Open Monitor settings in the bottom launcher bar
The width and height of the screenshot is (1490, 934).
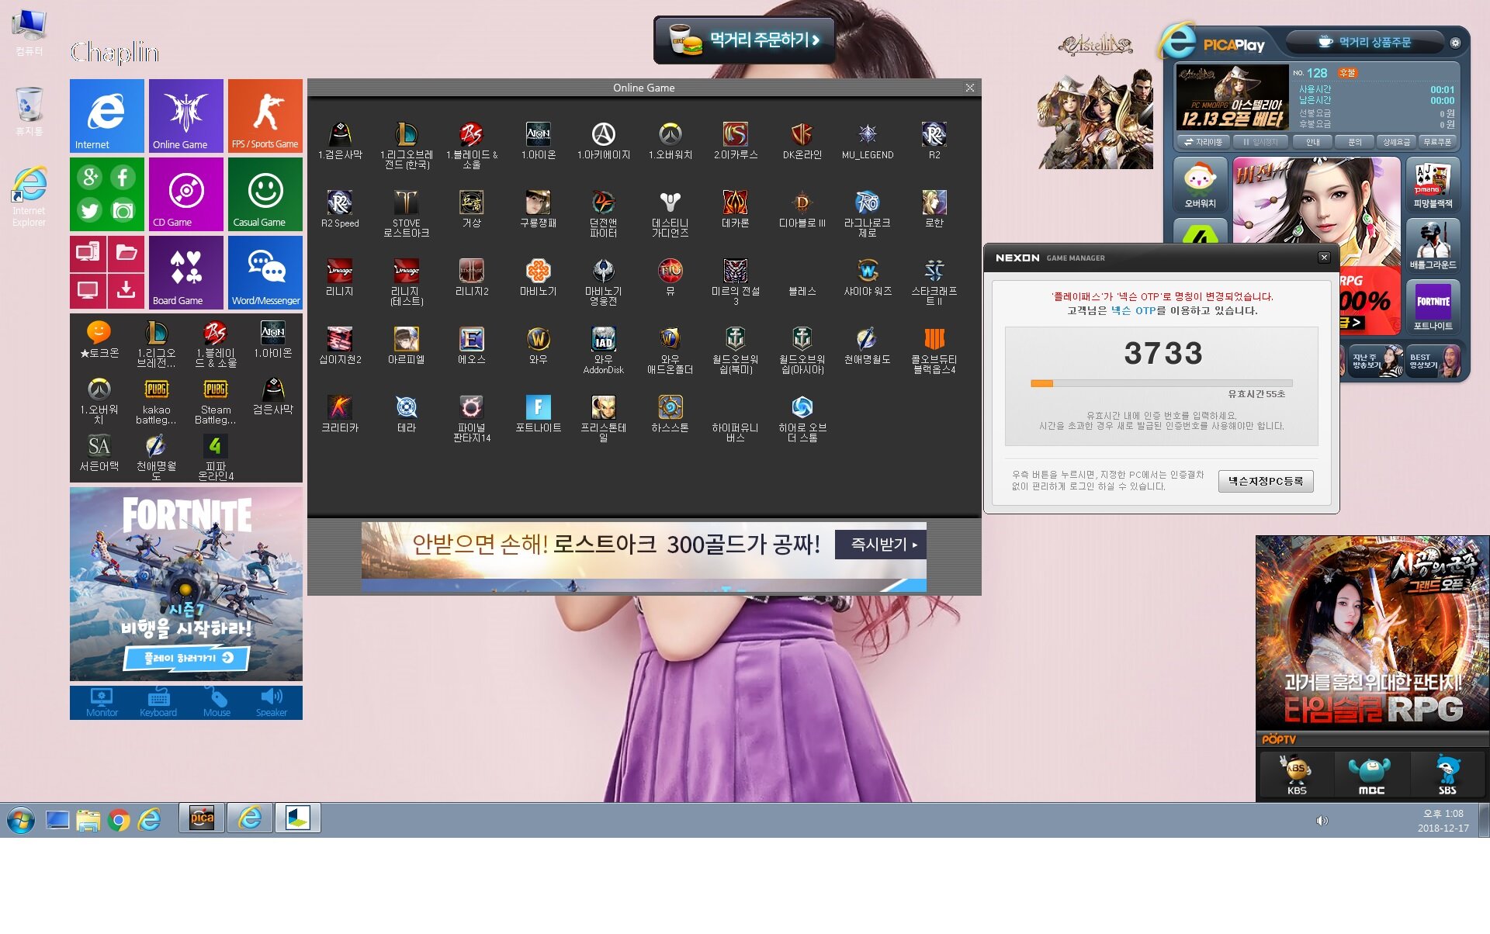tap(102, 702)
